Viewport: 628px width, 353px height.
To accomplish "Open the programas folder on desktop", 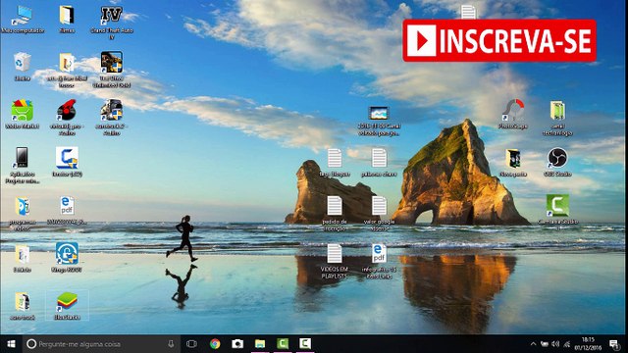I will click(23, 213).
